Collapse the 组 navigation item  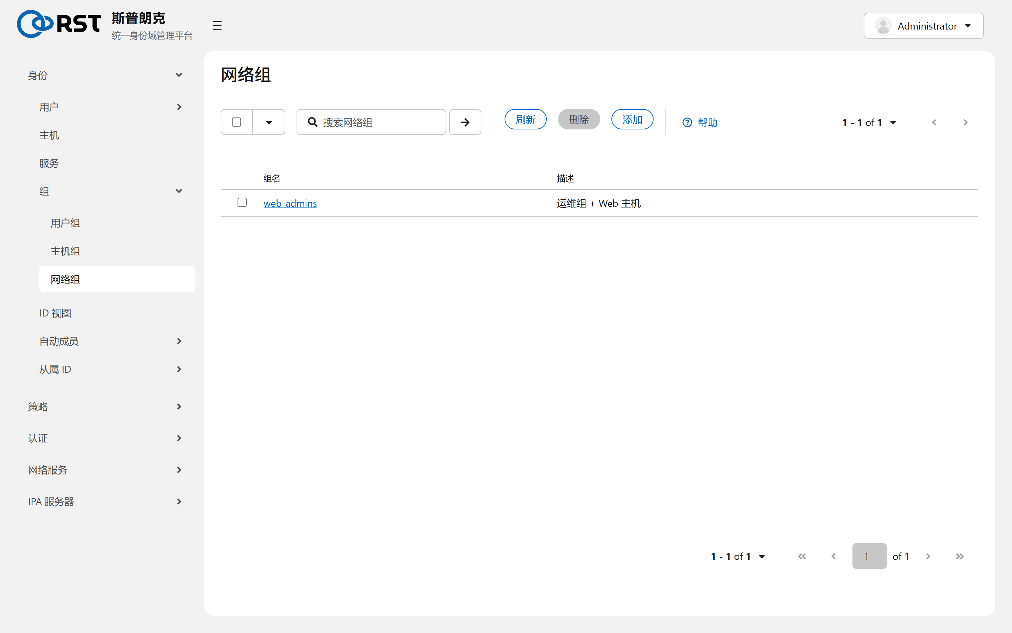pos(111,191)
